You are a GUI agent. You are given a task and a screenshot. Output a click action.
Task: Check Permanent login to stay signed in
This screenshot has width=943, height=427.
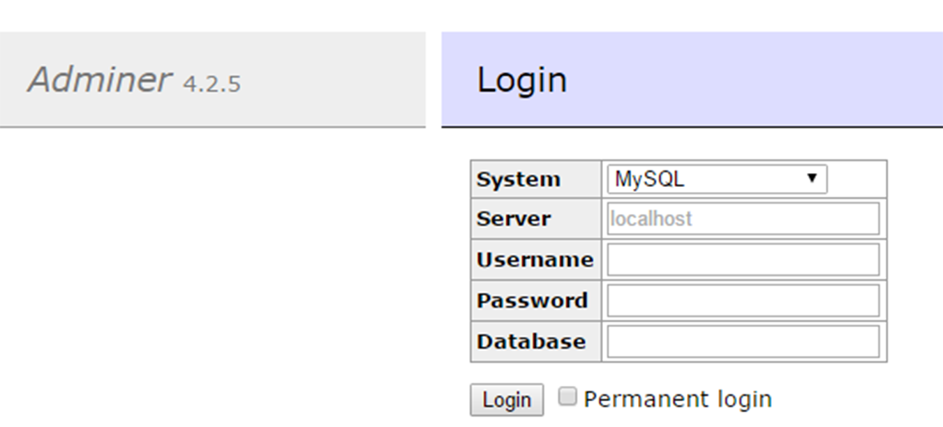click(x=569, y=396)
